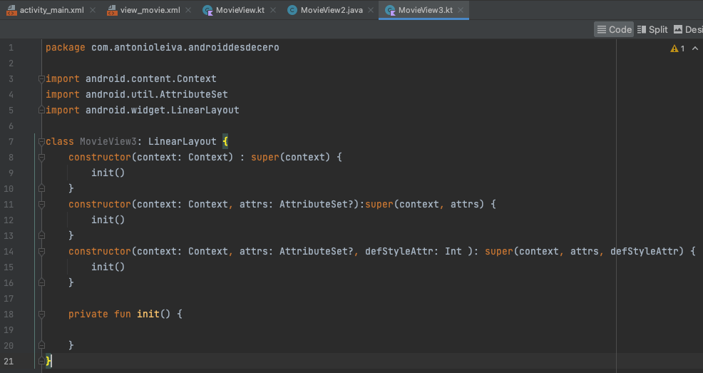Click the view_movie.xml file icon
This screenshot has height=373, width=703.
pyautogui.click(x=112, y=10)
